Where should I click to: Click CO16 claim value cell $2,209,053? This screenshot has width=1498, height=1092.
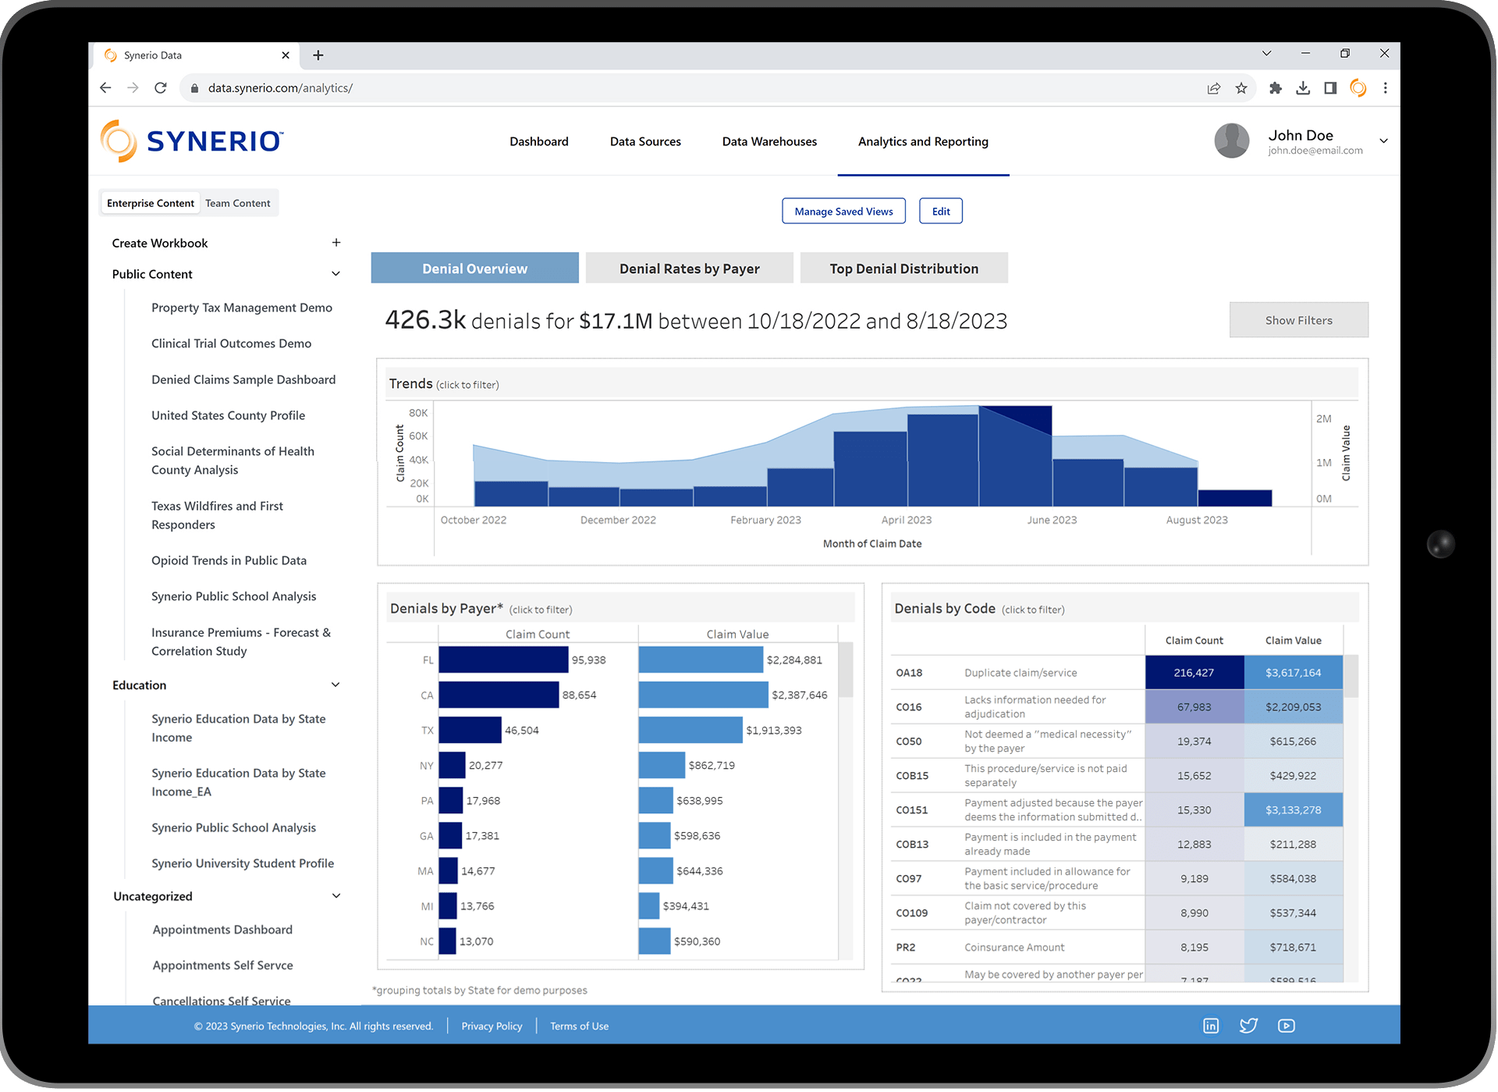pyautogui.click(x=1293, y=707)
